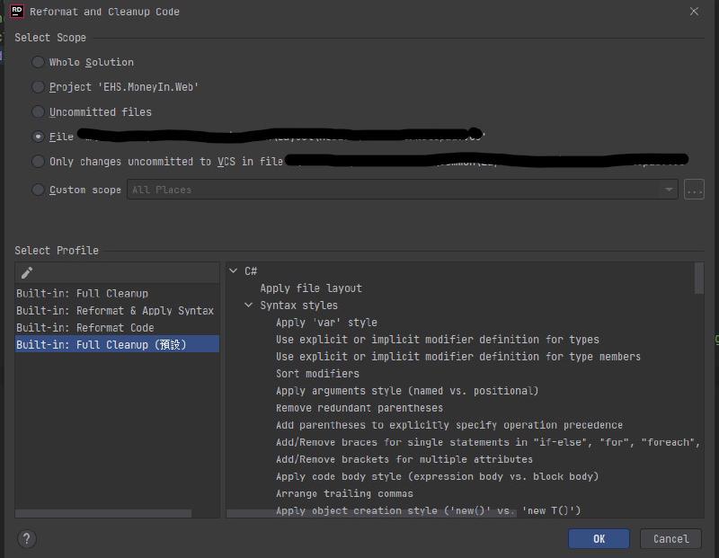The width and height of the screenshot is (719, 558).
Task: Click the Rider logo in title bar
Action: click(x=16, y=12)
